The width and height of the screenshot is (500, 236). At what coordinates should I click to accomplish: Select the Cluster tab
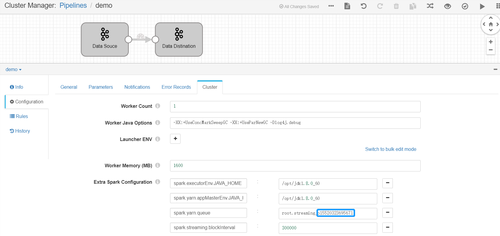point(210,87)
